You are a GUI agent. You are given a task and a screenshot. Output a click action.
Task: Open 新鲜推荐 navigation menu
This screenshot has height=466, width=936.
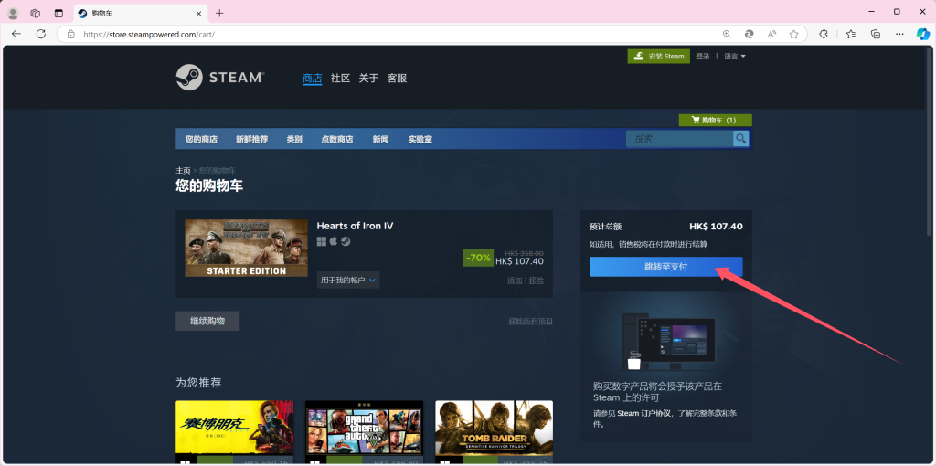(x=252, y=139)
